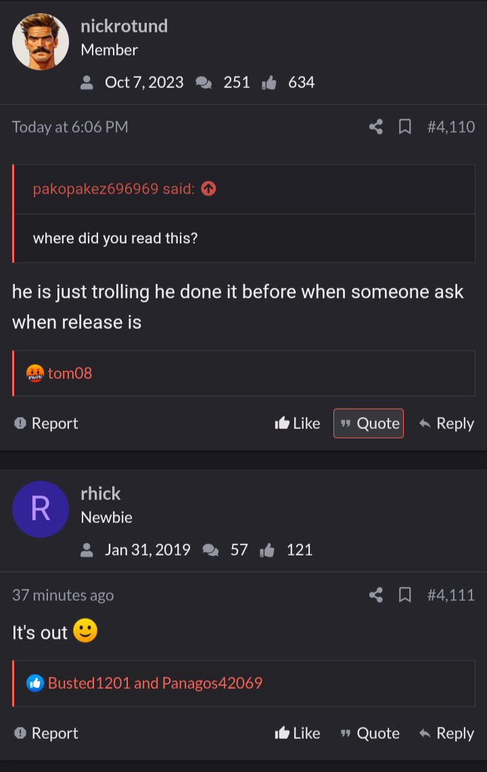This screenshot has width=487, height=772.
Task: Bookmark post #4,110
Action: tap(404, 127)
